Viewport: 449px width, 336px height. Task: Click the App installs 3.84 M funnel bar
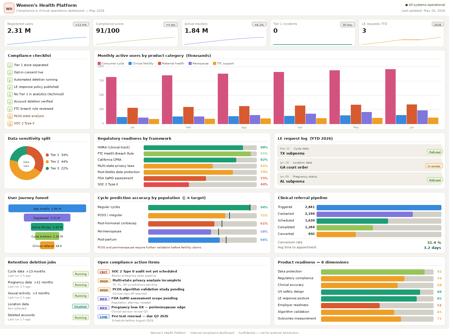(47, 208)
